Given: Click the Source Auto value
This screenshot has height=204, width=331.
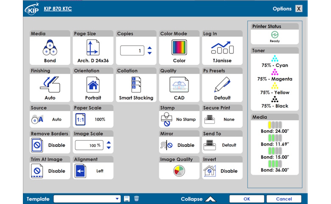Looking at the screenshot, I should coord(57,119).
